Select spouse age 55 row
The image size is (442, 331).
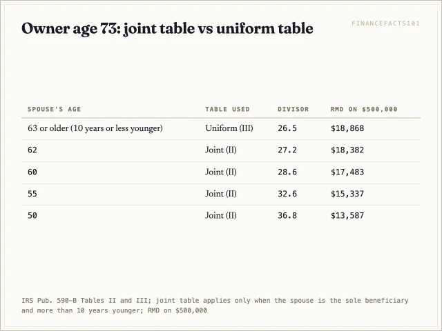pos(221,194)
